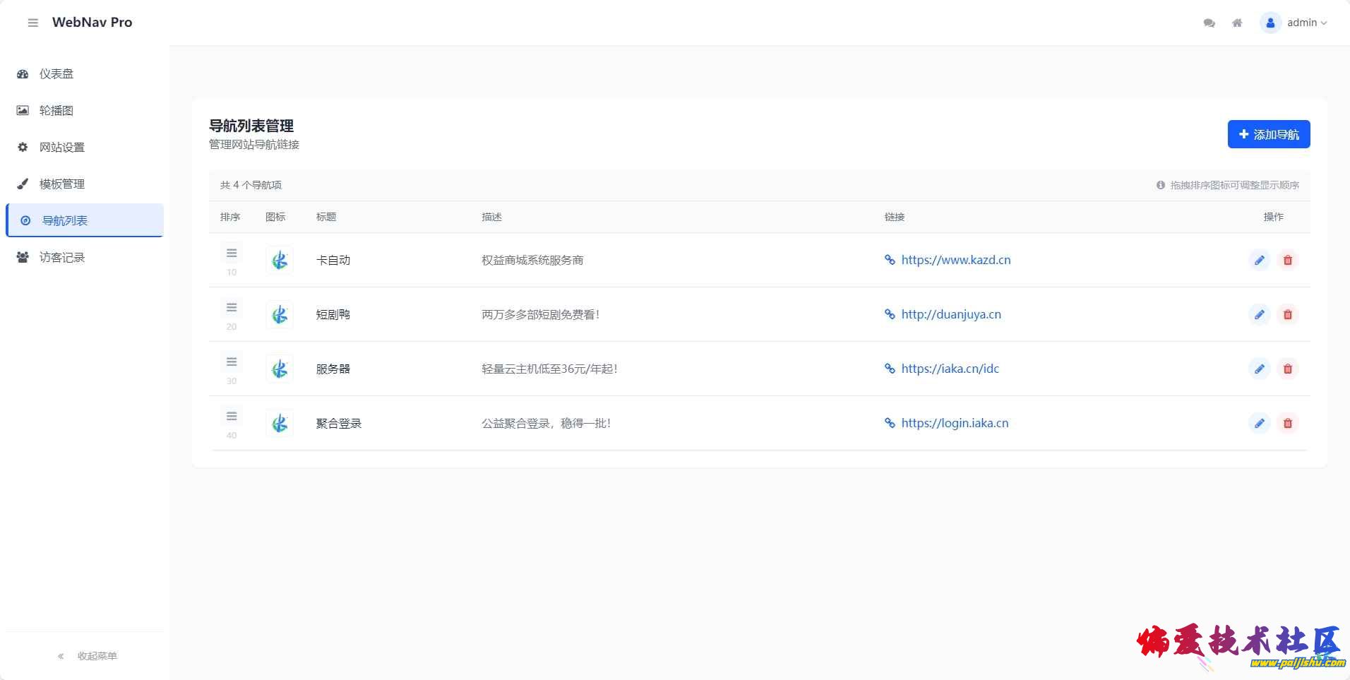Follow the https://login.iaka.cn link
The width and height of the screenshot is (1350, 680).
point(955,423)
